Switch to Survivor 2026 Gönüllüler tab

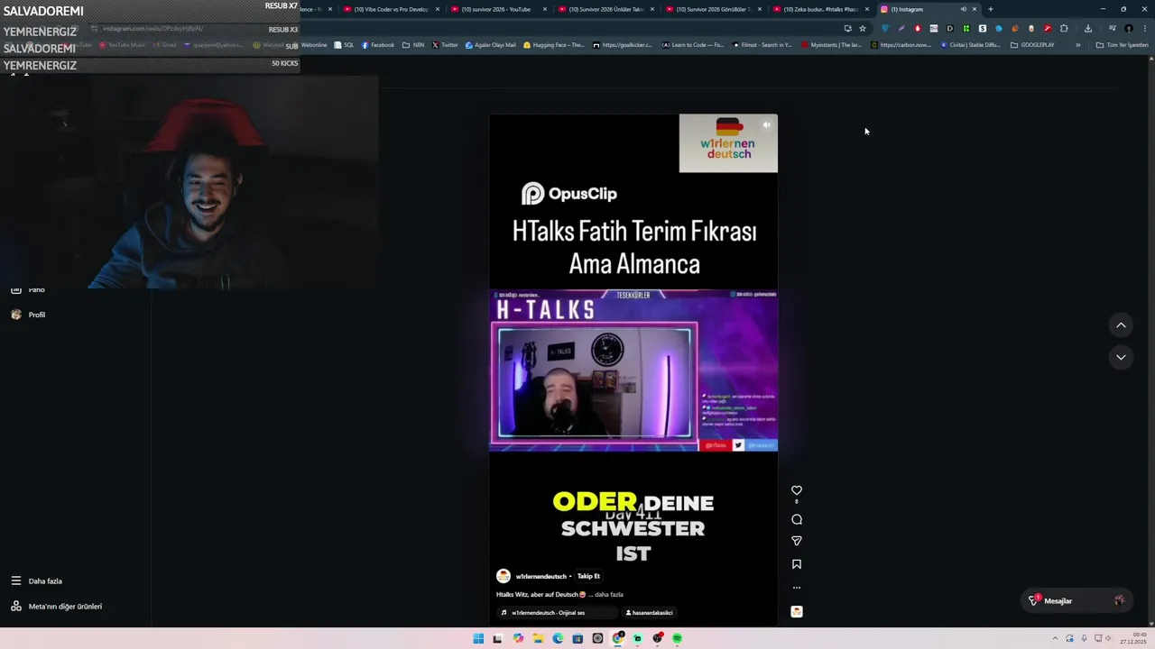coord(713,9)
